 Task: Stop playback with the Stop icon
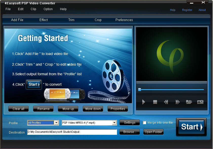click(x=155, y=102)
